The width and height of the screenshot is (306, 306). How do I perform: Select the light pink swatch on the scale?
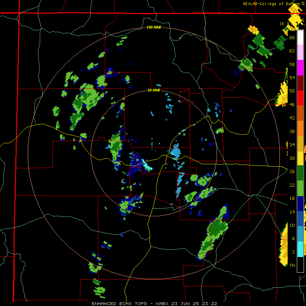click(x=300, y=52)
